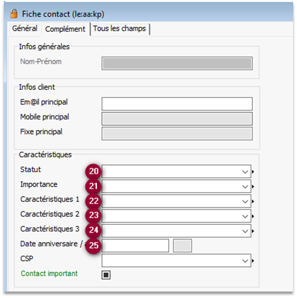Screen dimensions: 297x298
Task: Open the CSP dropdown list
Action: [245, 261]
